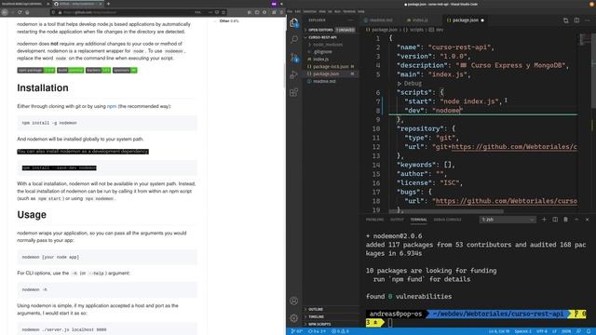Create a new terminal with plus icon
This screenshot has height=335, width=596.
(544, 220)
